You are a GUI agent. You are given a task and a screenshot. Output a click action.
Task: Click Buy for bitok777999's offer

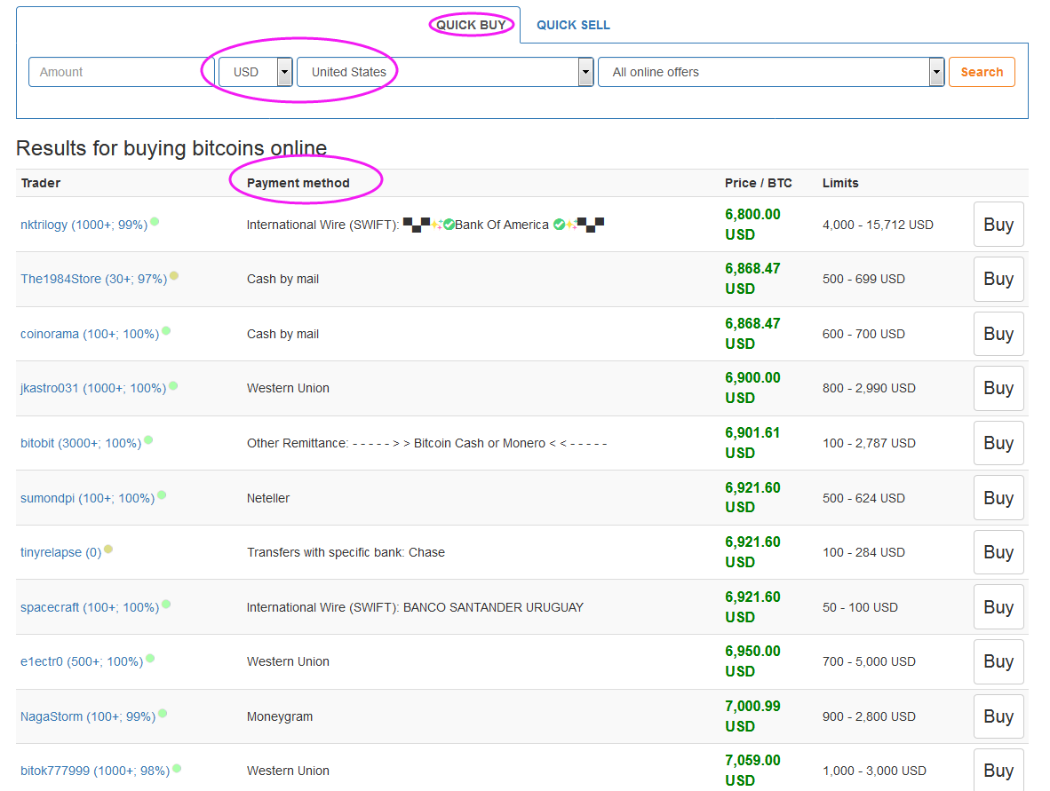pos(998,771)
